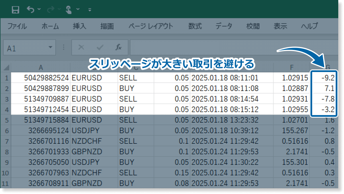Click the Redo arrow icon
Viewport: 344px width, 194px height.
pyautogui.click(x=51, y=10)
